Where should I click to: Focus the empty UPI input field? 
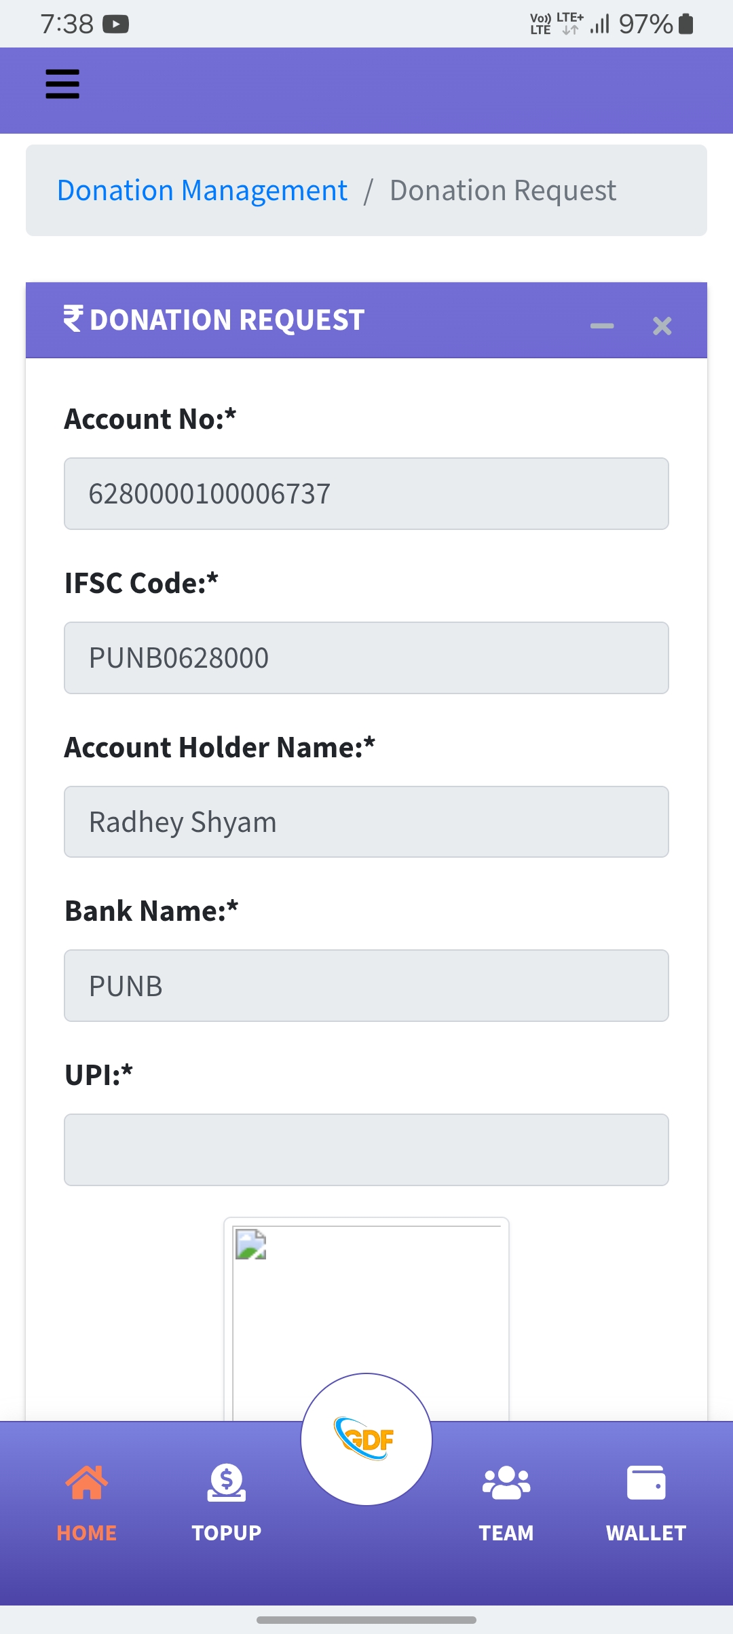(x=366, y=1149)
